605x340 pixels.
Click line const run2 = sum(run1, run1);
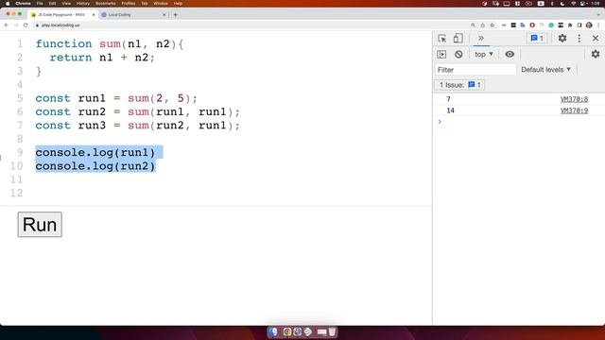tap(138, 111)
